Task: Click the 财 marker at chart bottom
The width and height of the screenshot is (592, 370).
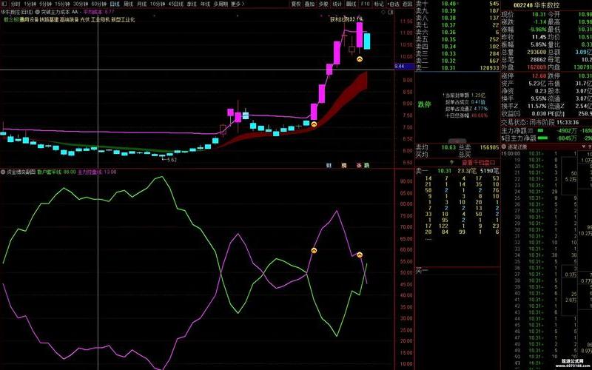Action: point(329,165)
